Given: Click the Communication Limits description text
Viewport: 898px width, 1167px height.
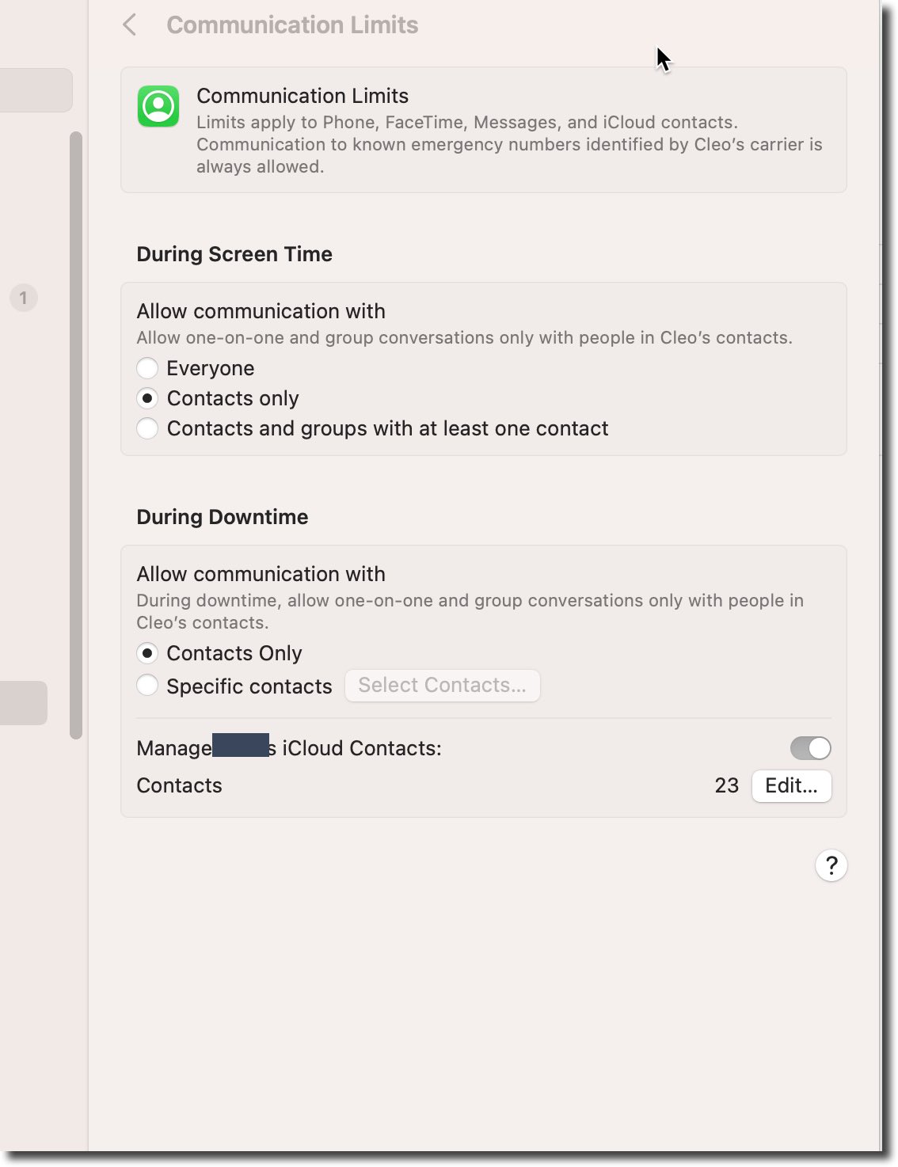Looking at the screenshot, I should point(509,144).
